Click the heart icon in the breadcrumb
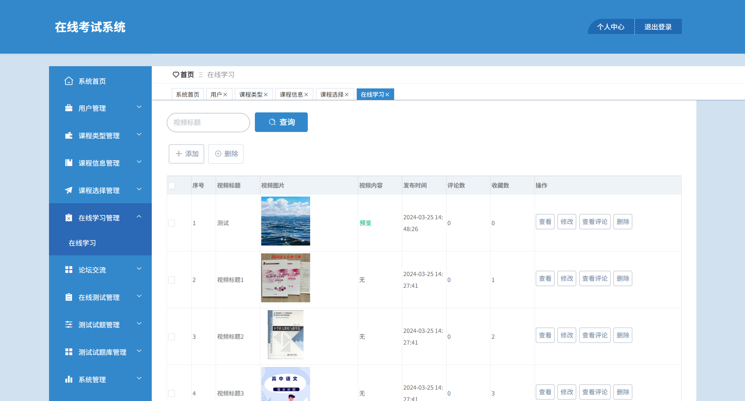The image size is (745, 401). tap(176, 74)
